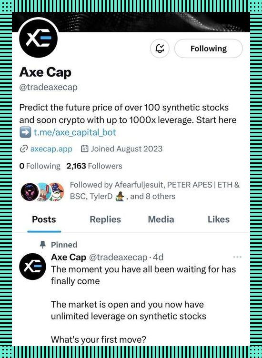Click the blue arrow emoji before the Telegram link
This screenshot has width=262, height=358.
point(25,132)
